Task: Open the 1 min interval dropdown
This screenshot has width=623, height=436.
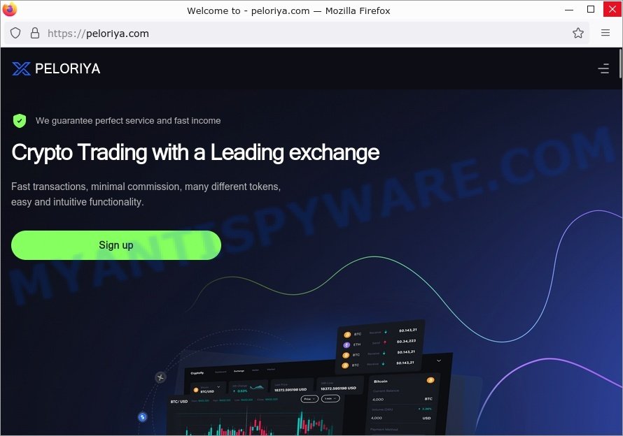Action: click(x=330, y=398)
